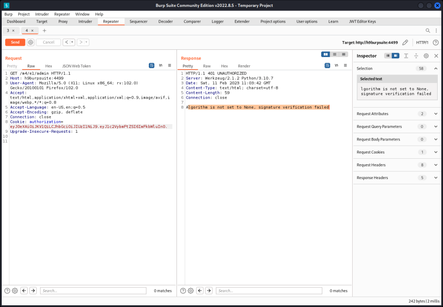443x307 pixels.
Task: Open help for the Response search bar
Action: [x=183, y=291]
